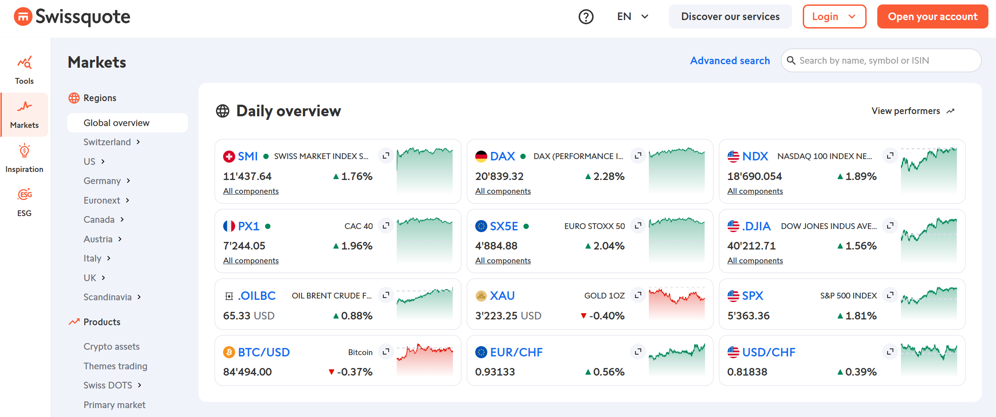Open PX1 All components
The width and height of the screenshot is (996, 417).
[x=251, y=261]
